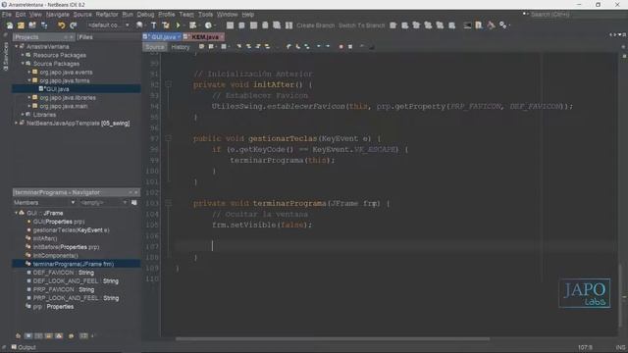Open the default config dropdown

(109, 25)
